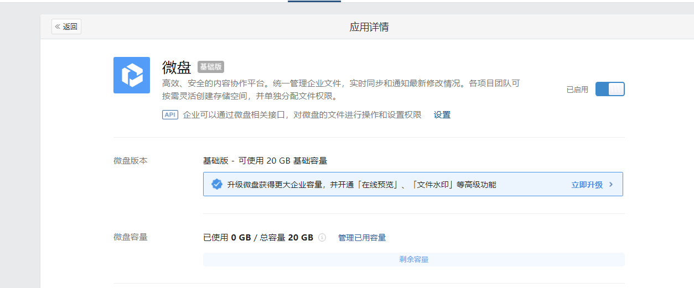Click the 微盘 app name heading
The image size is (694, 288).
pos(177,67)
